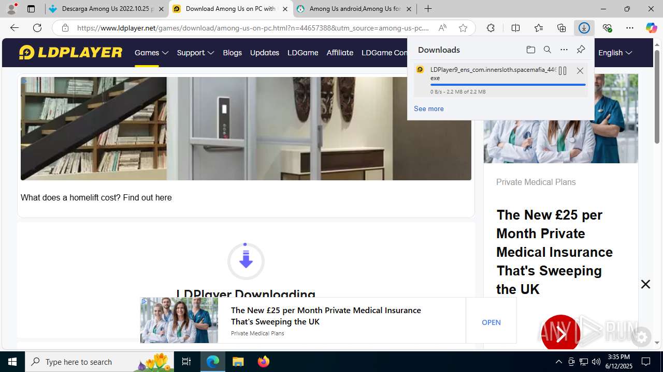663x372 pixels.
Task: Click the OPEN button on banner ad
Action: (x=491, y=322)
